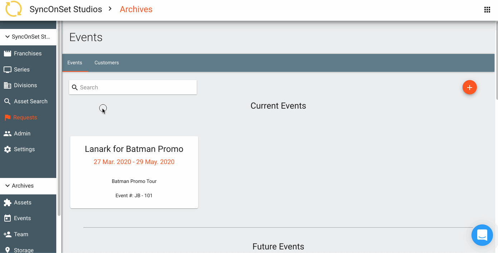Screen dimensions: 498x253
Task: Select the Series monitor icon
Action: pos(7,70)
